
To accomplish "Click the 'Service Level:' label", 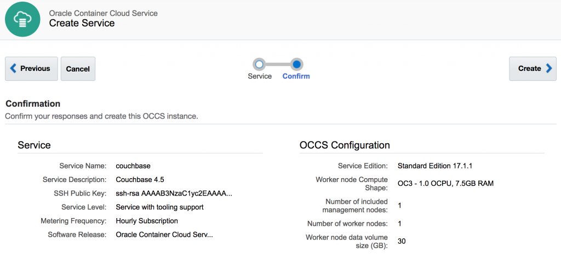I will pyautogui.click(x=84, y=207).
